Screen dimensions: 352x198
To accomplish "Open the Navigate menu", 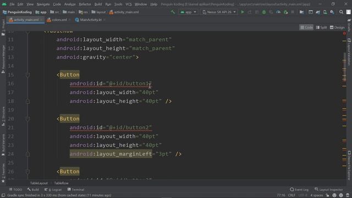I will (x=43, y=4).
